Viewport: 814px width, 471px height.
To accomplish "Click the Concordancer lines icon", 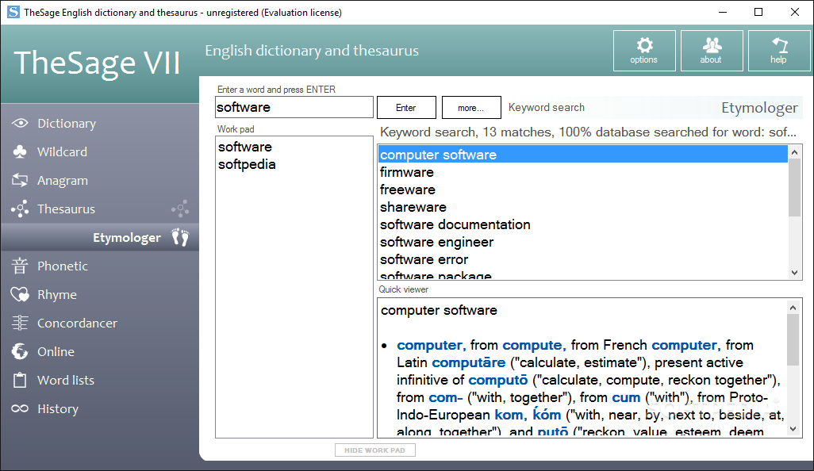I will point(20,323).
